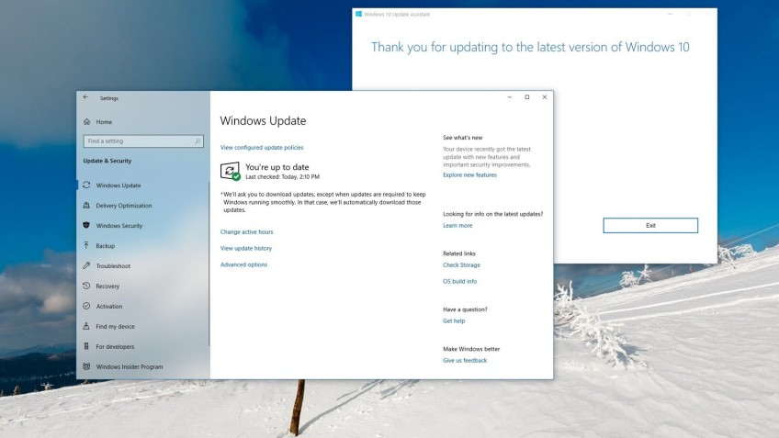Click the search magnifier icon in Settings
Viewport: 779px width, 438px height.
[198, 141]
